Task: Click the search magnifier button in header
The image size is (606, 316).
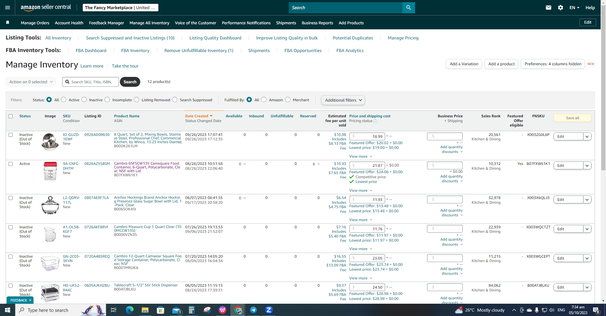Action: pyautogui.click(x=408, y=8)
